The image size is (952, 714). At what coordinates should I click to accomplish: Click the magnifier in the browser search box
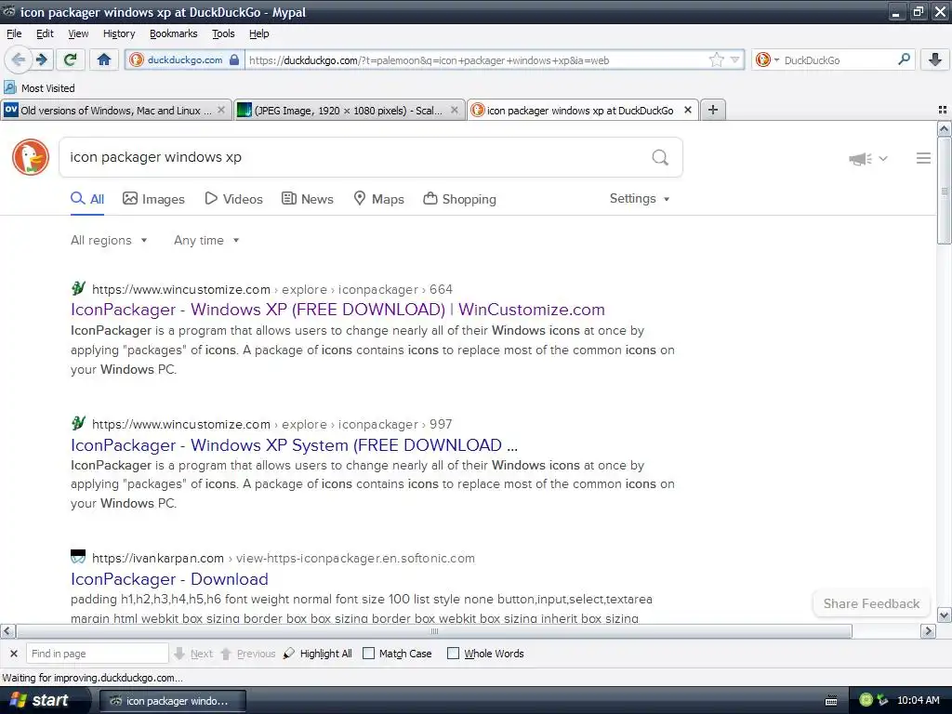point(904,59)
